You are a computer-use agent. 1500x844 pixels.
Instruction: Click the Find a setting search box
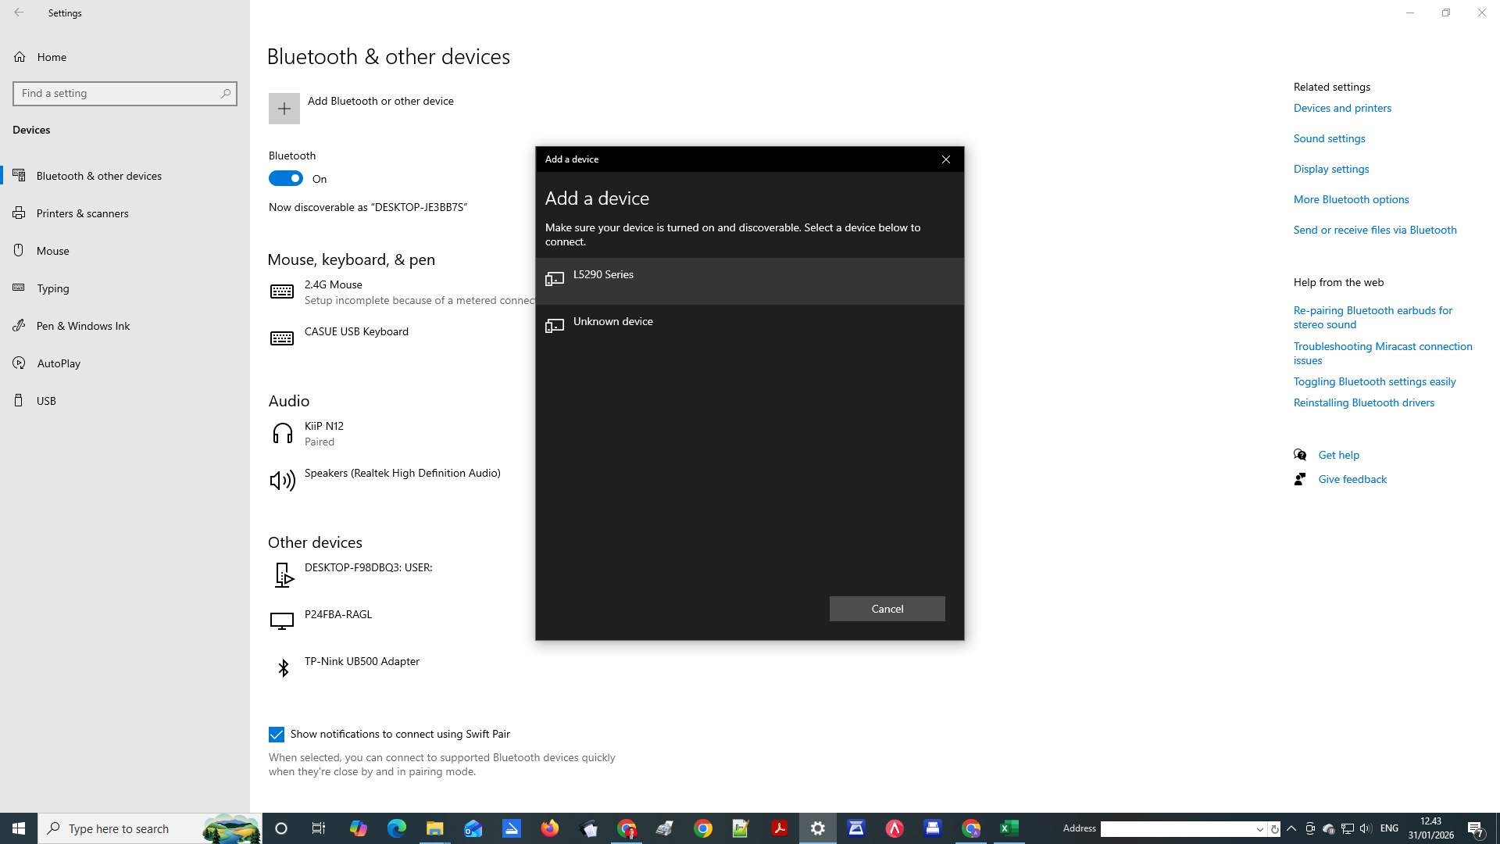117,93
